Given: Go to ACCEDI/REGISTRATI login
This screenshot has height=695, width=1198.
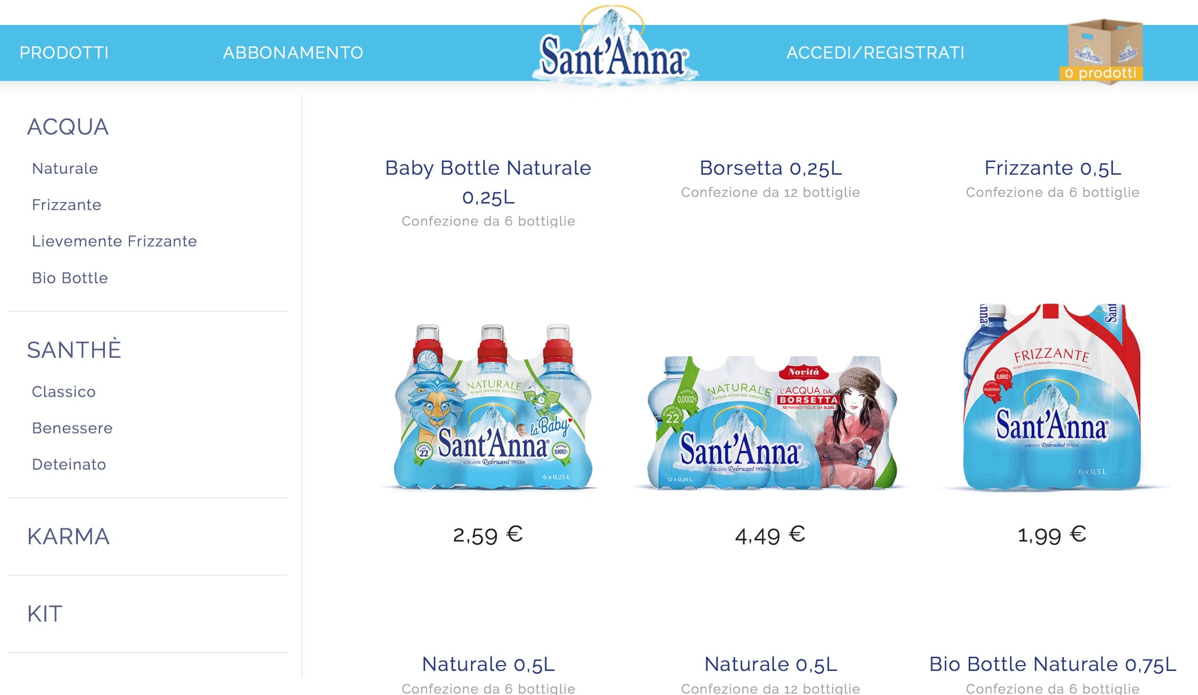Looking at the screenshot, I should pos(875,52).
